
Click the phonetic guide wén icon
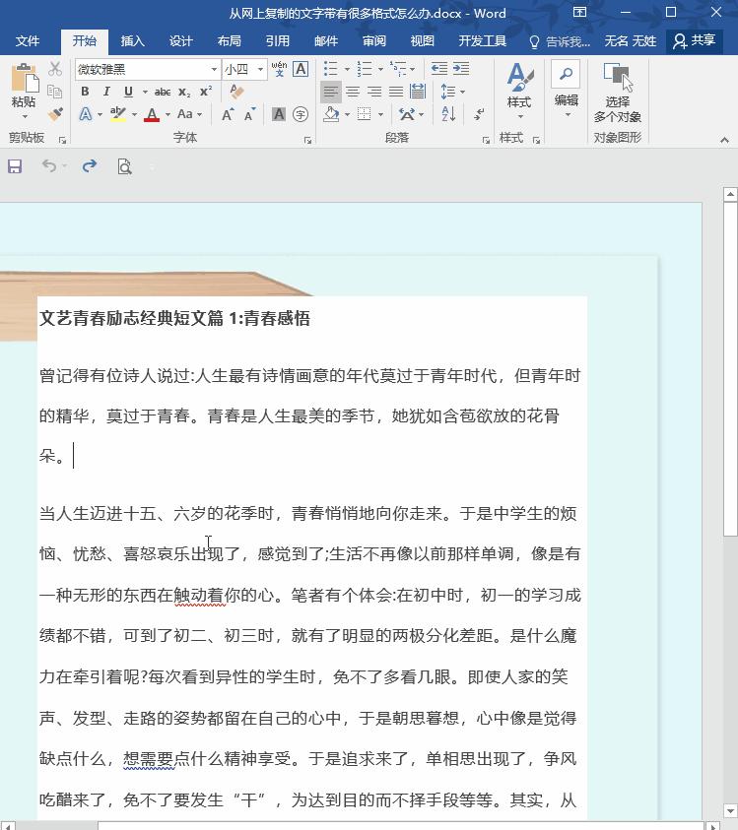[279, 69]
